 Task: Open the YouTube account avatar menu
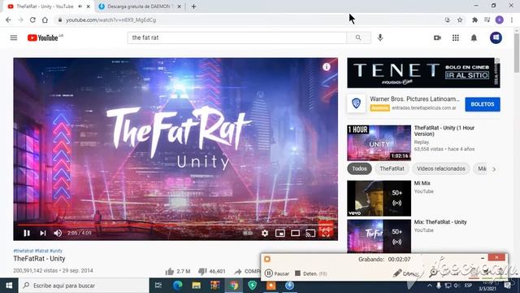496,37
